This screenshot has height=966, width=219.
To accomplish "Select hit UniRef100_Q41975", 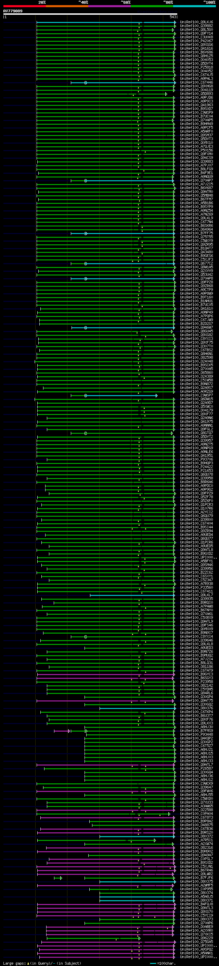I will (196, 421).
